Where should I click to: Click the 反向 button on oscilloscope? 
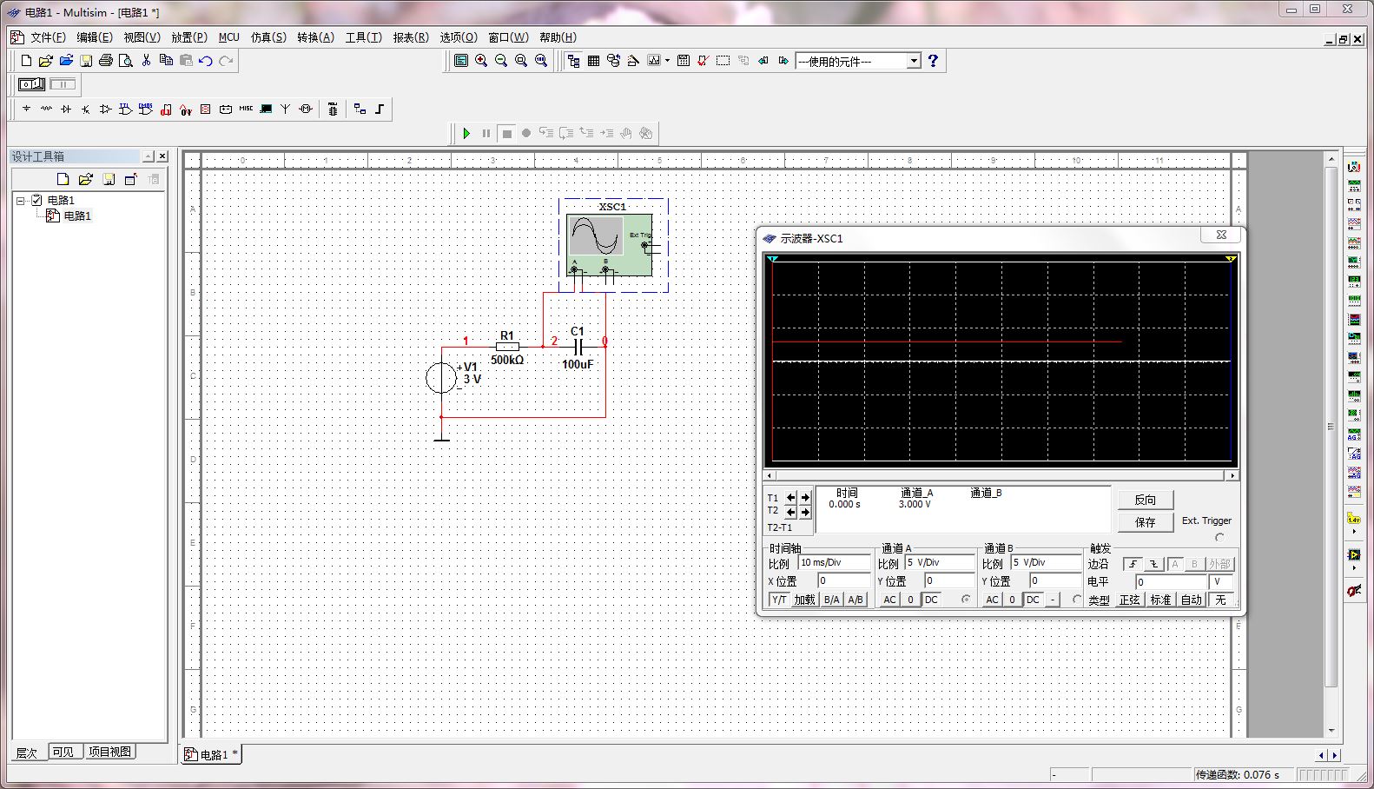1145,500
